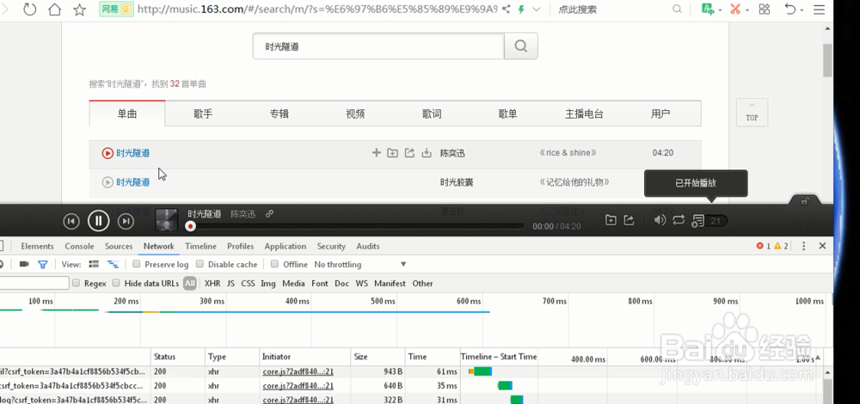Click the album cover thumbnail in player bar

coord(167,220)
